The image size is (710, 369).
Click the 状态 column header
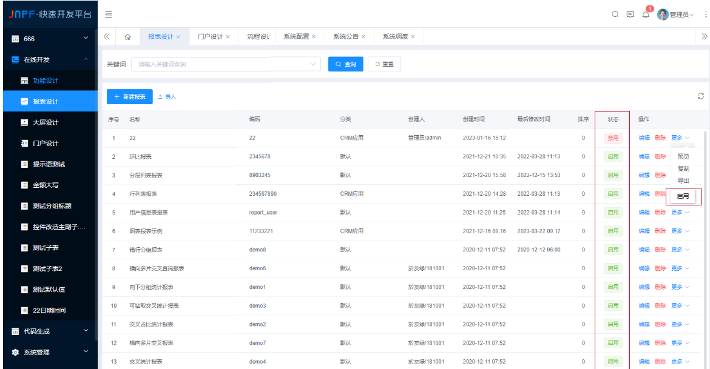click(x=613, y=119)
